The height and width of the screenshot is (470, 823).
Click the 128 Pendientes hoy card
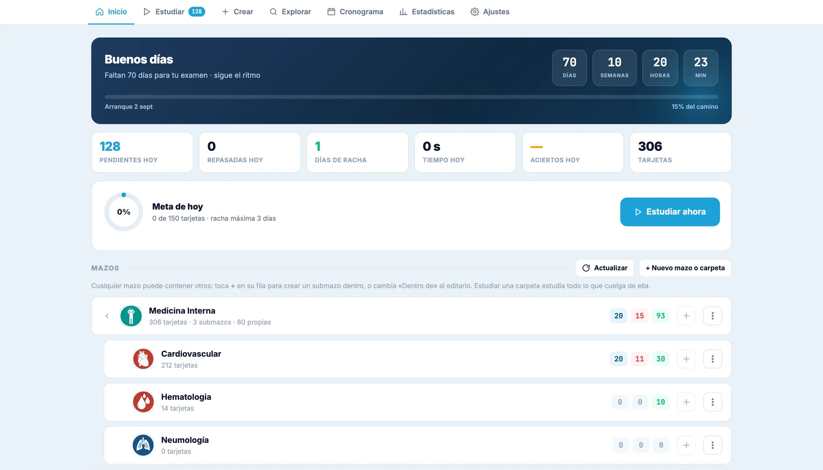click(x=142, y=153)
